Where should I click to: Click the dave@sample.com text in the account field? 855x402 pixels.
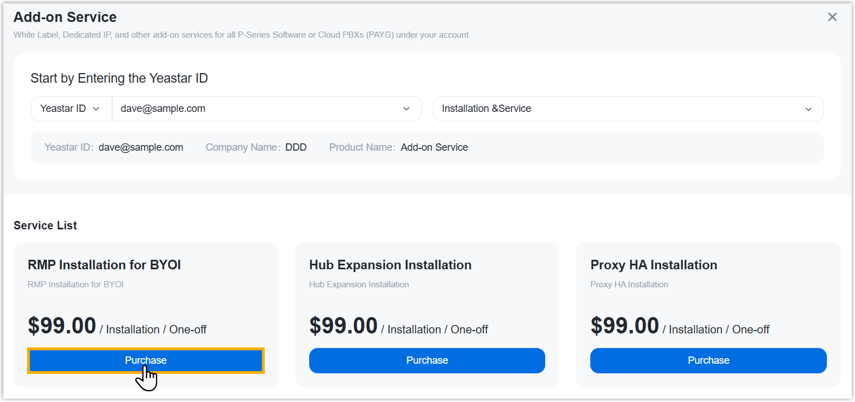[x=163, y=109]
